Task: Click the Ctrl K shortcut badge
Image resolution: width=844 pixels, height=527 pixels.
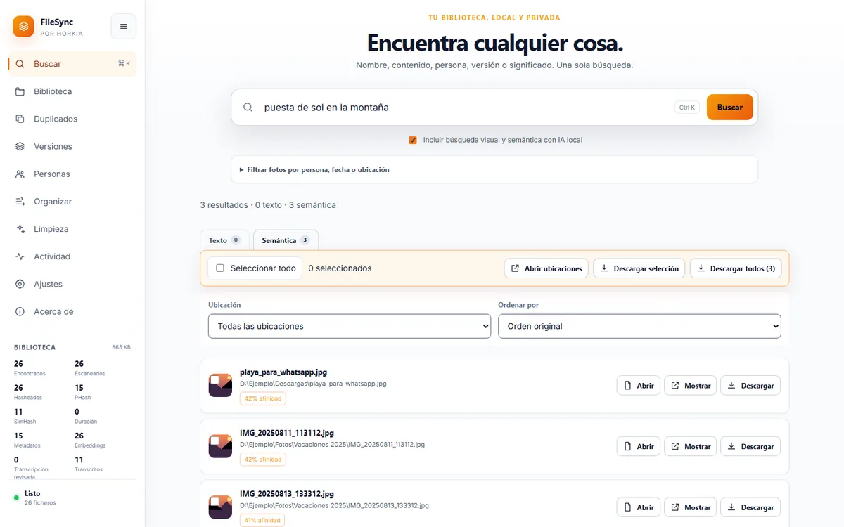Action: [687, 108]
